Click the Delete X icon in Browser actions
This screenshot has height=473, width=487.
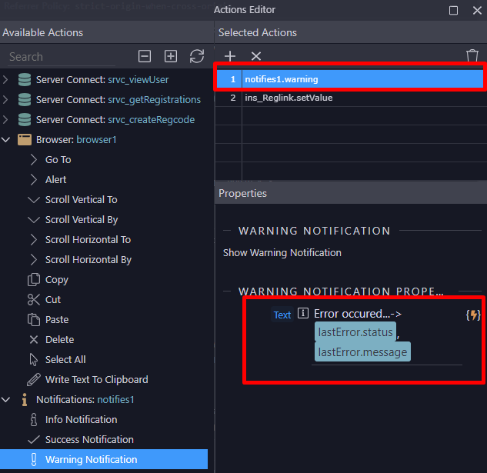34,339
